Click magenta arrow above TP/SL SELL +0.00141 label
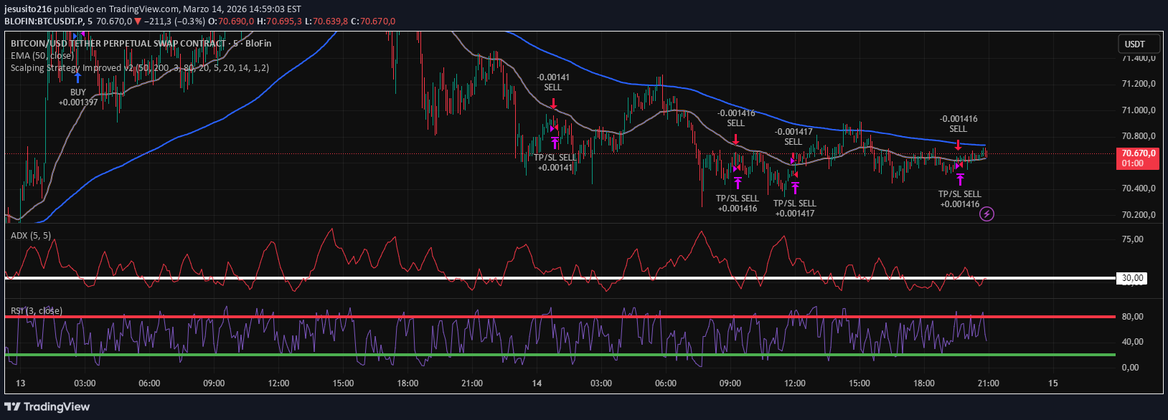The width and height of the screenshot is (1168, 420). click(555, 142)
